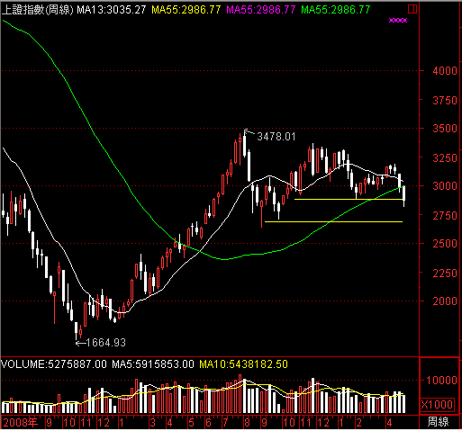Click the 2000 price axis label
Image resolution: width=462 pixels, height=431 pixels.
(x=445, y=301)
